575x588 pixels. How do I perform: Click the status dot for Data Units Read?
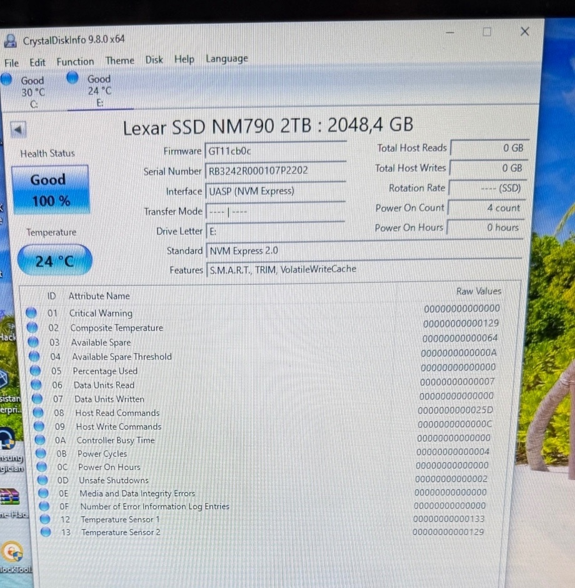[x=36, y=384]
